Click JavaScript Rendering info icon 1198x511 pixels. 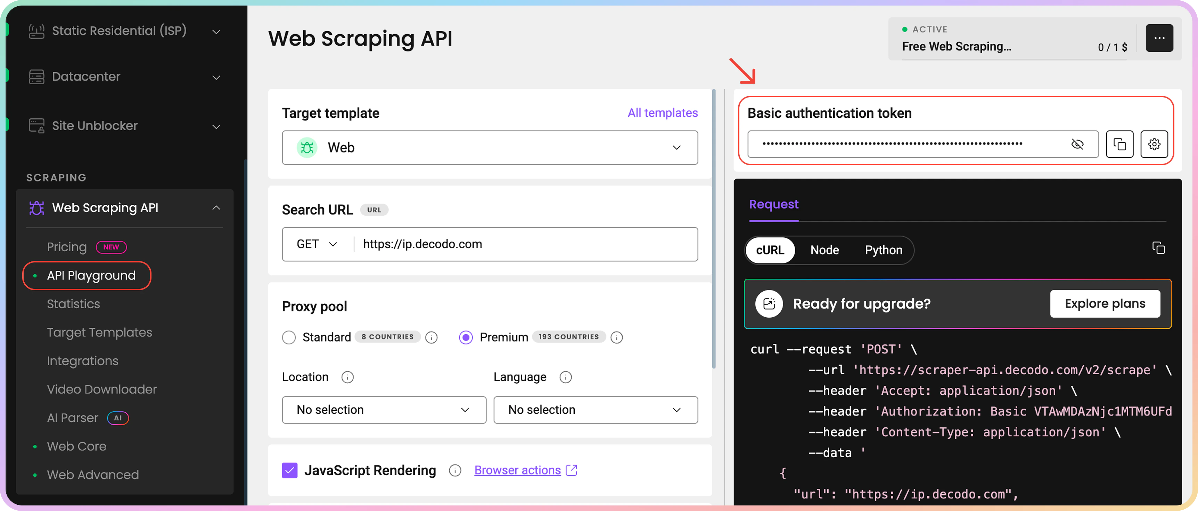455,471
